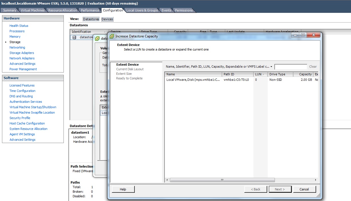The height and width of the screenshot is (201, 351).
Task: Open Power Management link
Action: (x=23, y=69)
